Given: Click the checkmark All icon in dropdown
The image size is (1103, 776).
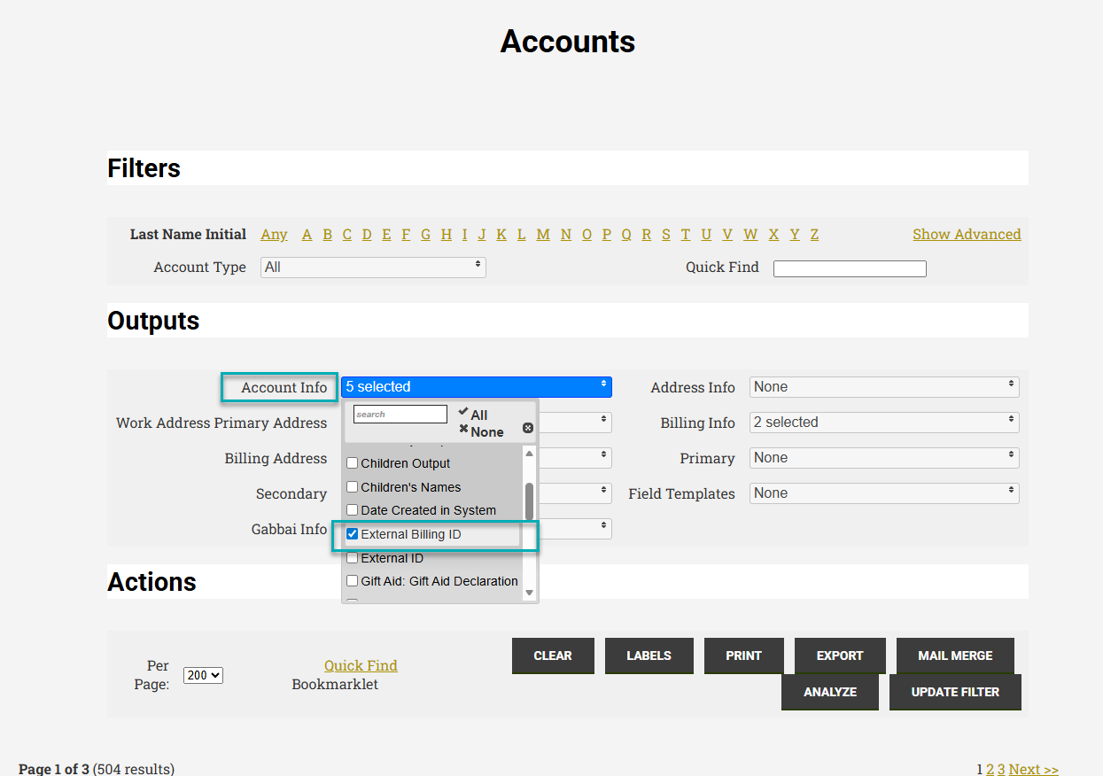Looking at the screenshot, I should (x=463, y=412).
